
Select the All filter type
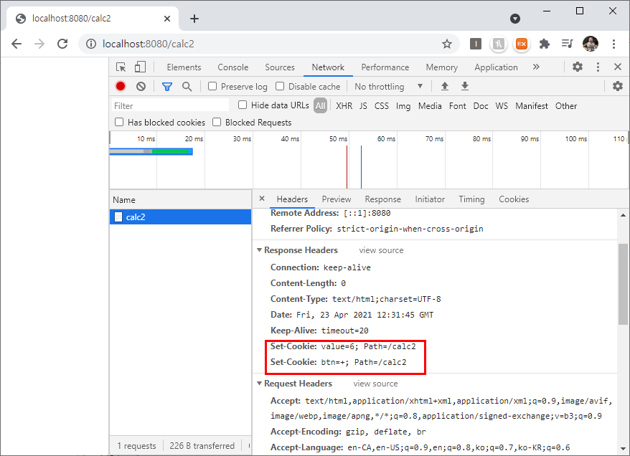[320, 105]
